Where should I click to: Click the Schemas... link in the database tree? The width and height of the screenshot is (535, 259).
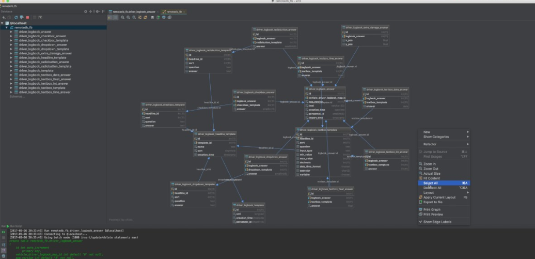click(18, 97)
